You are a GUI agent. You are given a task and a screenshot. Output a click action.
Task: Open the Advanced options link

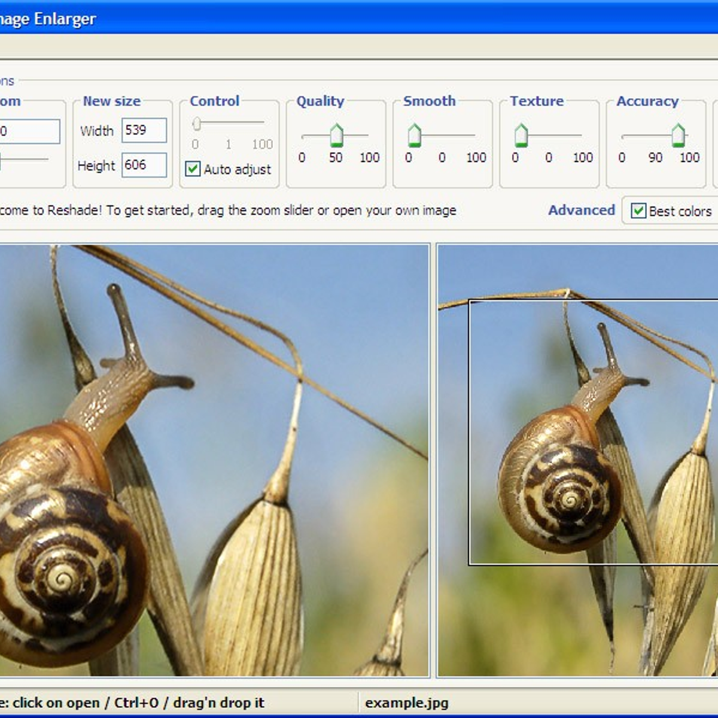click(581, 211)
